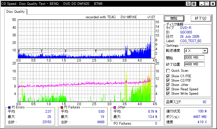The image size is (217, 129).
Task: Click PI Failures maximum value 19
Action: point(102,117)
